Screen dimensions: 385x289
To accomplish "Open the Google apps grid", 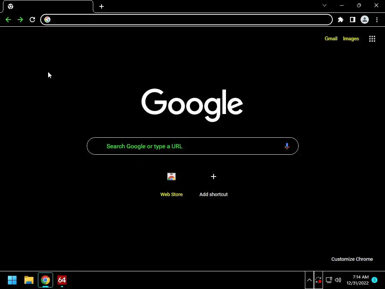I will (x=372, y=39).
